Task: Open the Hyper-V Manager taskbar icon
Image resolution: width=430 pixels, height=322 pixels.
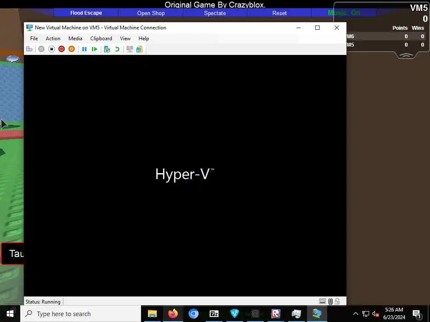Action: click(x=296, y=314)
